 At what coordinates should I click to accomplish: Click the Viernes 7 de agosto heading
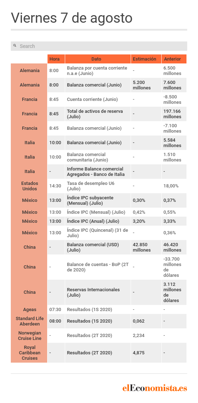[x=72, y=18]
